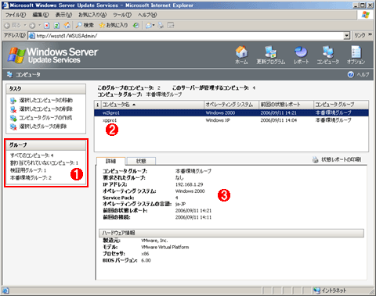
Task: Click コンピュータ グループの作成 task link
Action: pyautogui.click(x=45, y=118)
